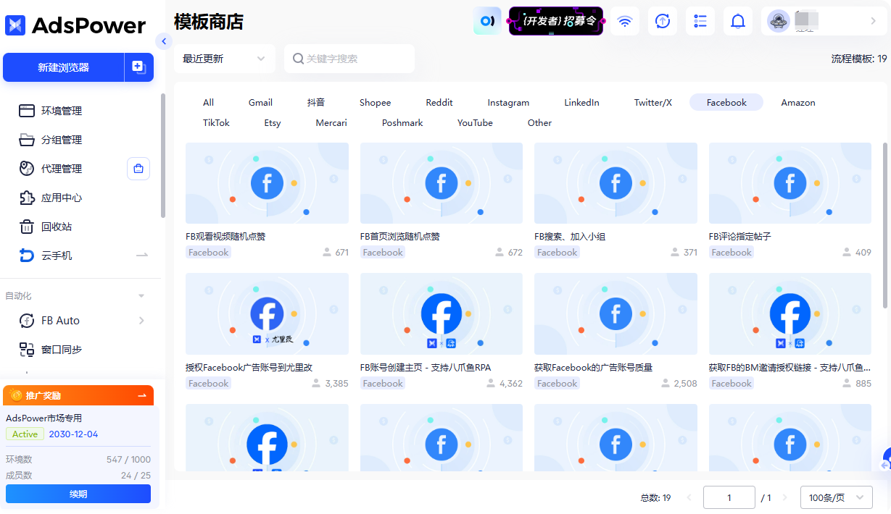Image resolution: width=891 pixels, height=514 pixels.
Task: Open 窗口同步 in the sidebar
Action: (61, 350)
